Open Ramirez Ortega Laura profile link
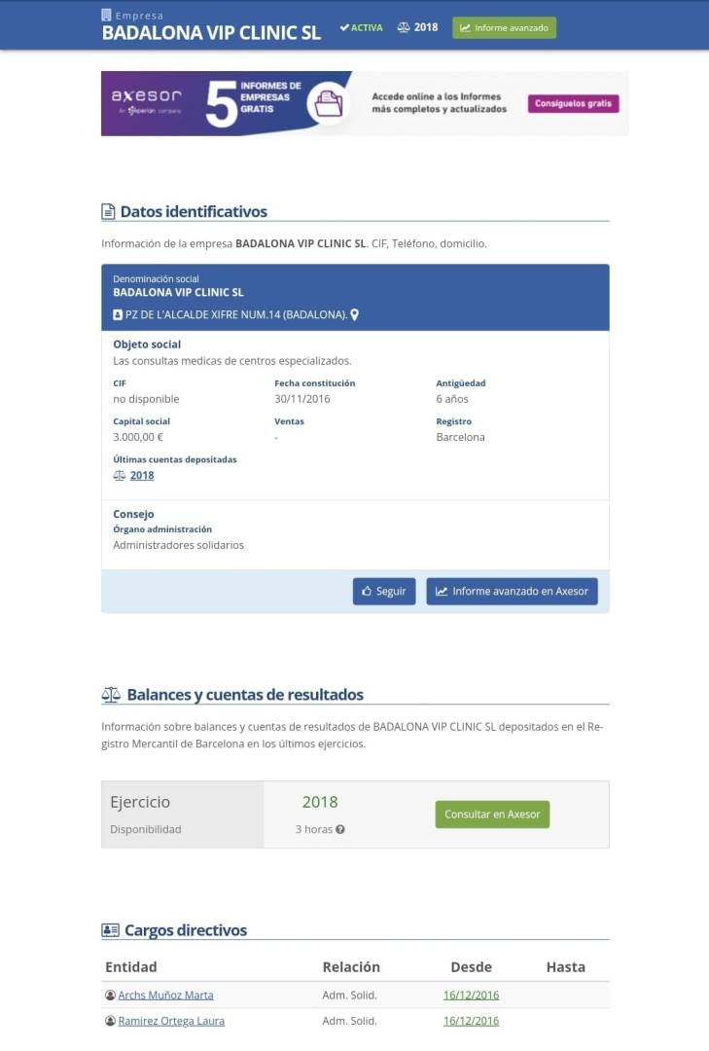The image size is (709, 1051). click(x=171, y=1021)
